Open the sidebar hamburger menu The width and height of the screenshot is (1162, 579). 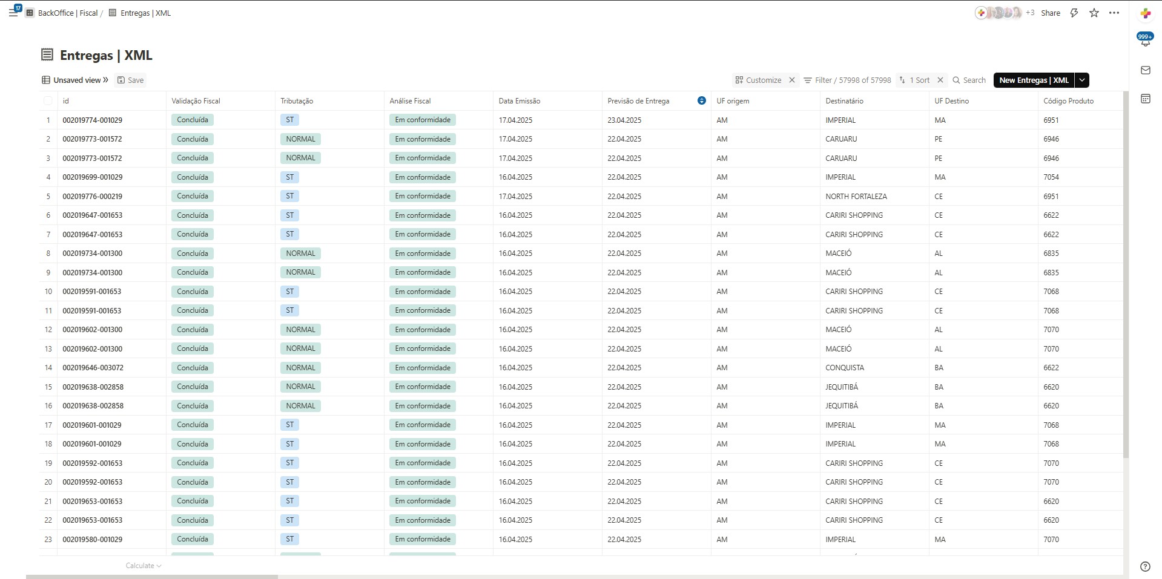[x=13, y=12]
